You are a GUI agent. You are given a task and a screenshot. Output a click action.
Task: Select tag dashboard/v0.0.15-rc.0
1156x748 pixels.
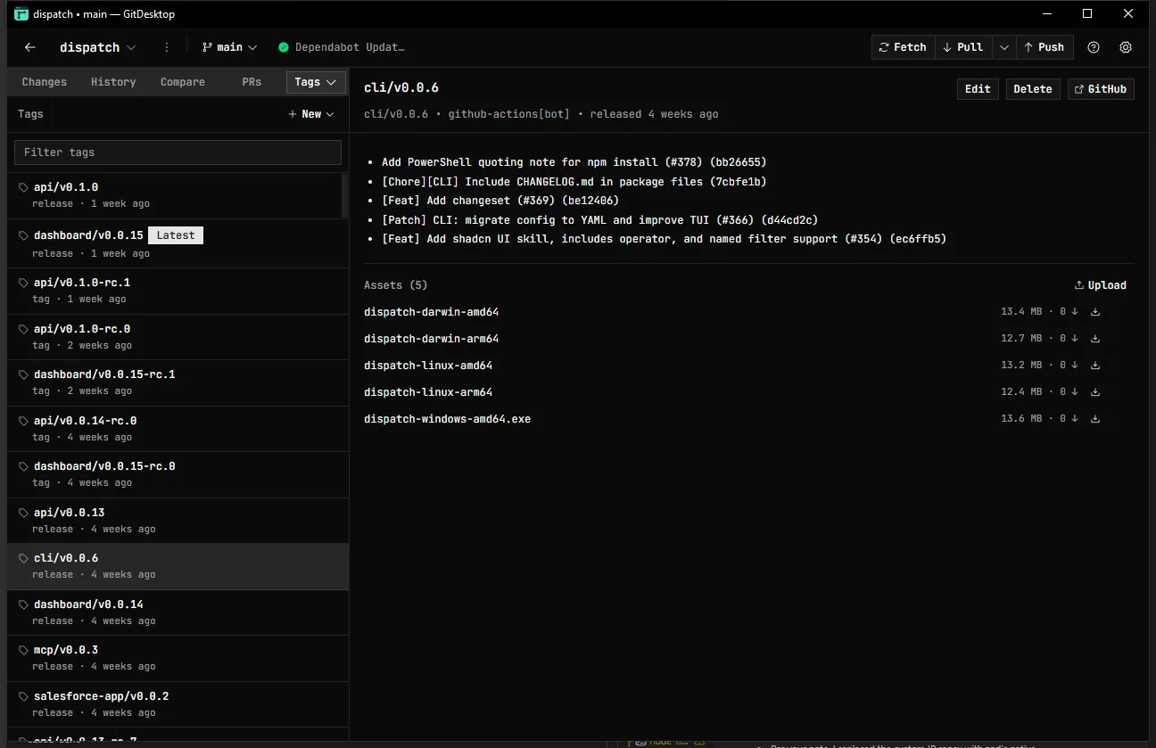click(178, 474)
